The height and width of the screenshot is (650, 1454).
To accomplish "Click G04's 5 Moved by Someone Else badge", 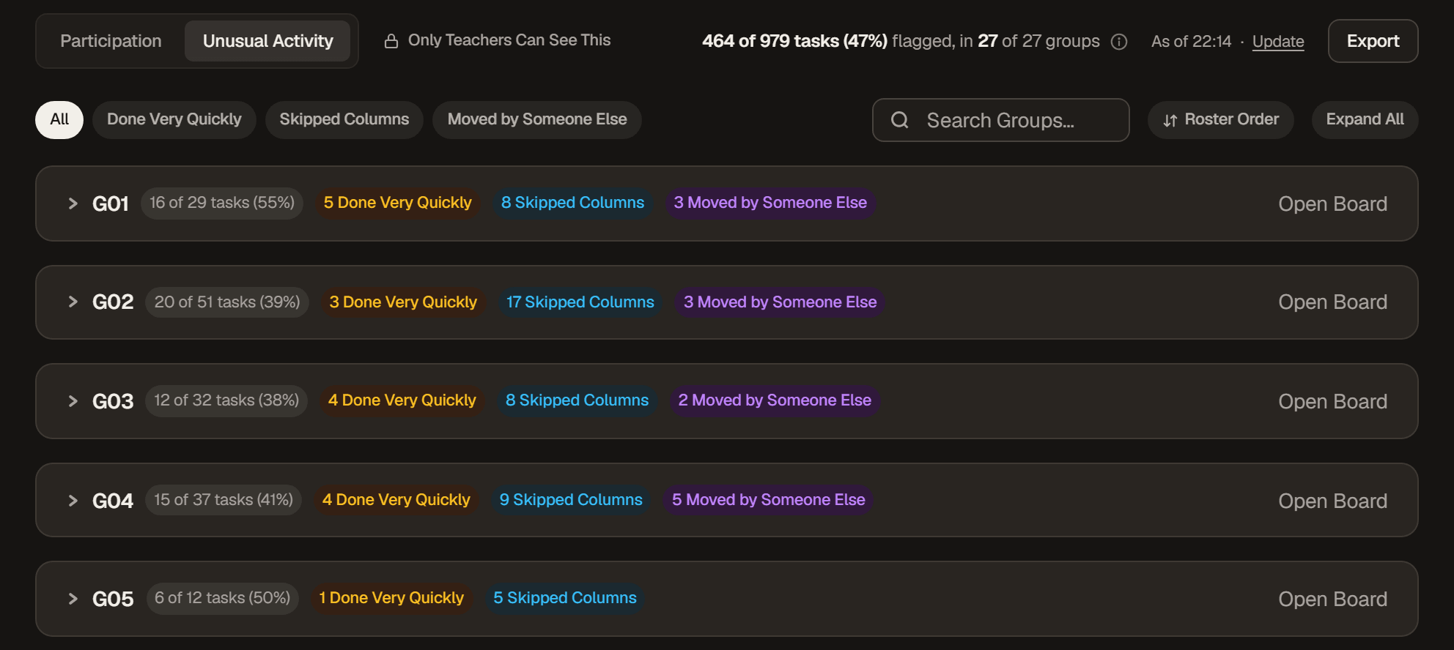I will pyautogui.click(x=769, y=500).
